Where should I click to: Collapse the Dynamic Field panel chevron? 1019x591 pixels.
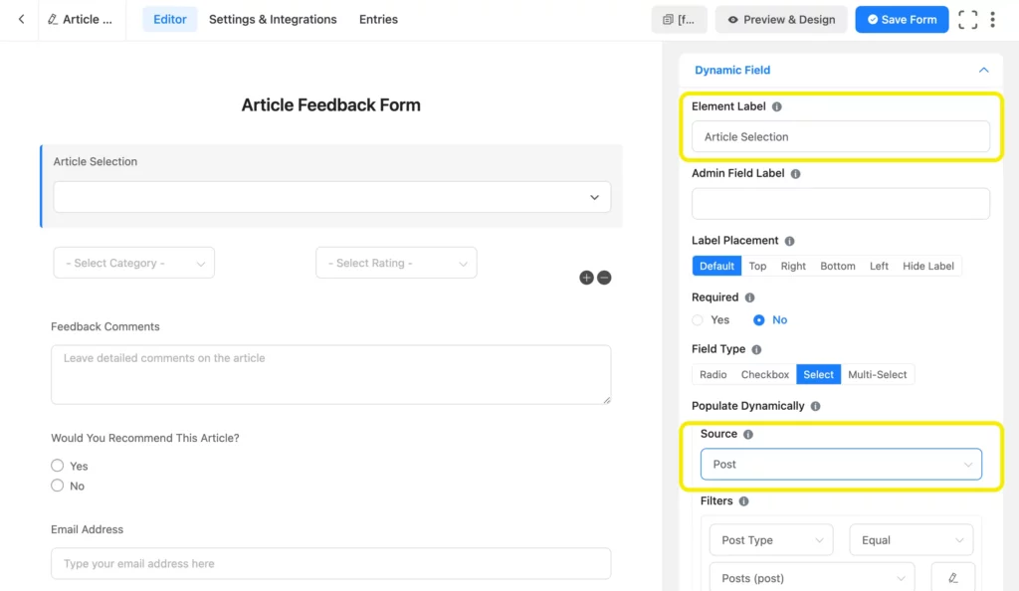click(983, 70)
